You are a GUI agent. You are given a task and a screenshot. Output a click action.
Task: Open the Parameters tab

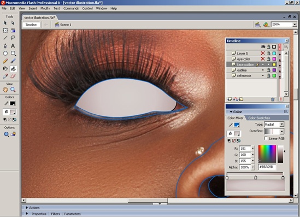pyautogui.click(x=72, y=214)
